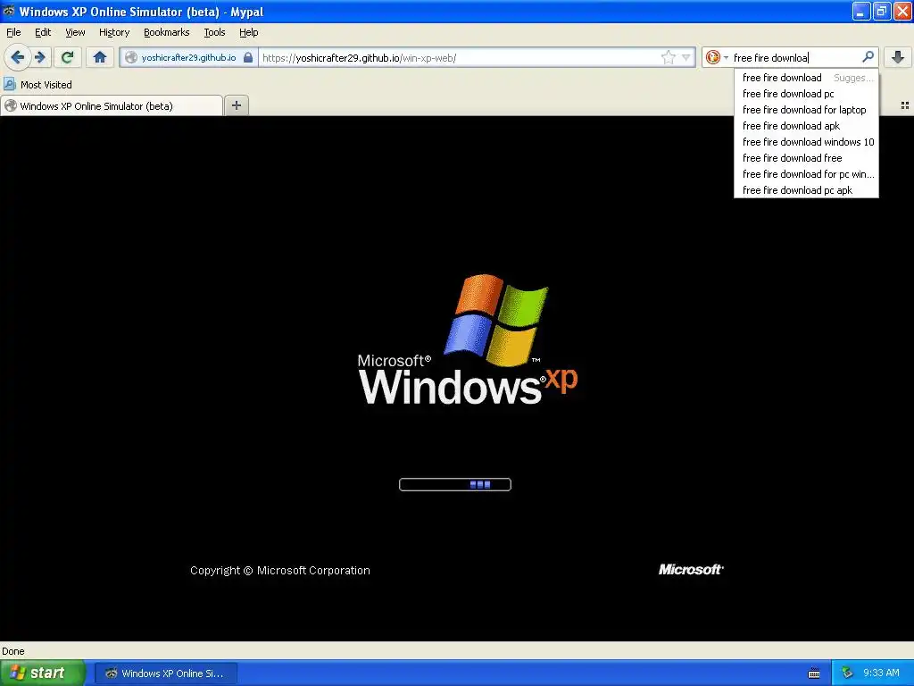Click the search magnifier button

[x=868, y=56]
